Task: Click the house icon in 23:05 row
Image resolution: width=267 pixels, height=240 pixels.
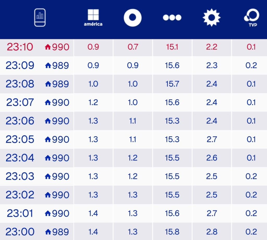Action: 48,139
